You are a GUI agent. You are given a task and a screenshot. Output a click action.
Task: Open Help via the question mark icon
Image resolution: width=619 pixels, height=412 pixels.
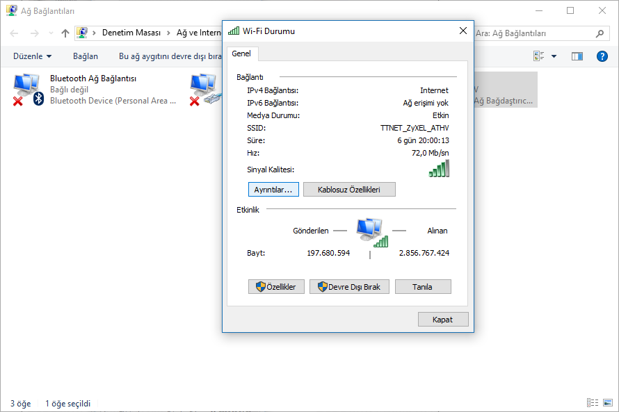(x=602, y=56)
